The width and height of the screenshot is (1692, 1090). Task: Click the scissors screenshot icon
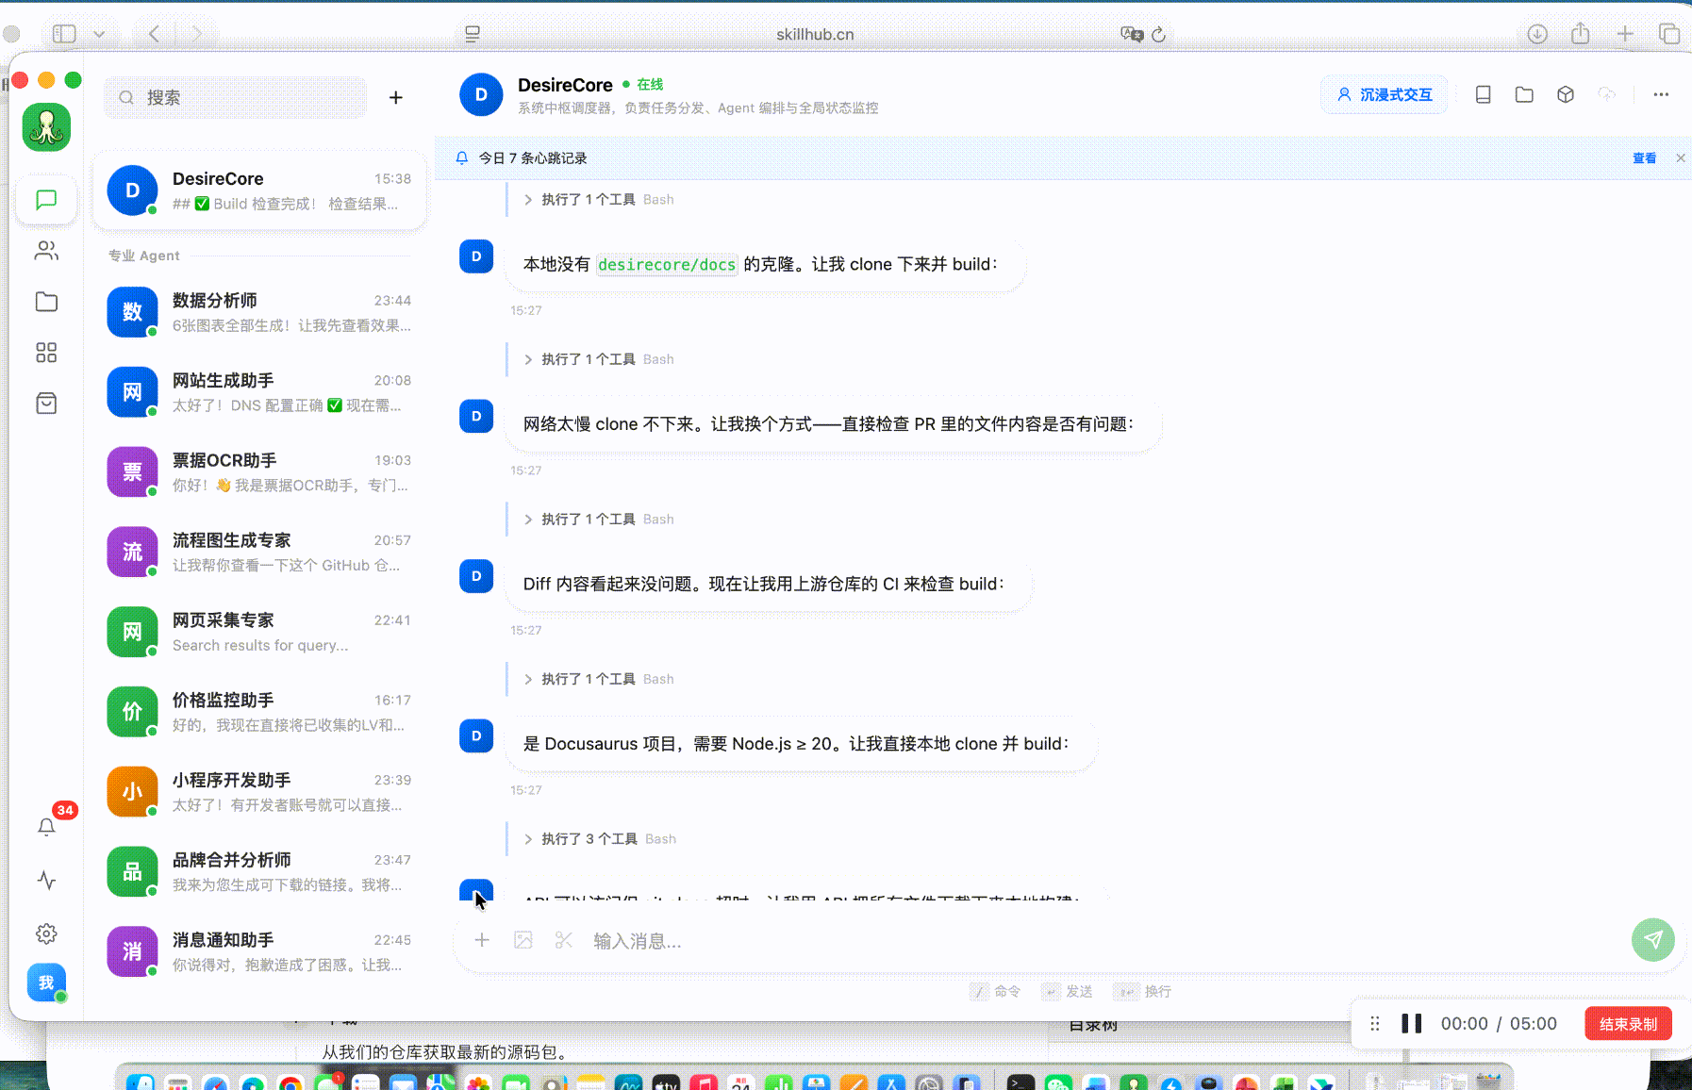coord(564,940)
